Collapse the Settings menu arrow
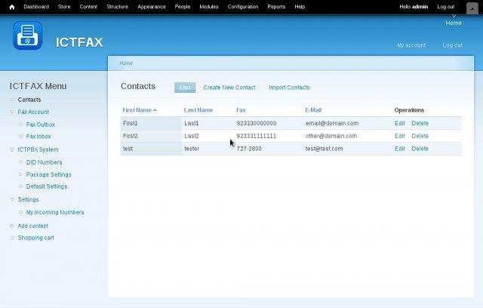 pos(12,199)
